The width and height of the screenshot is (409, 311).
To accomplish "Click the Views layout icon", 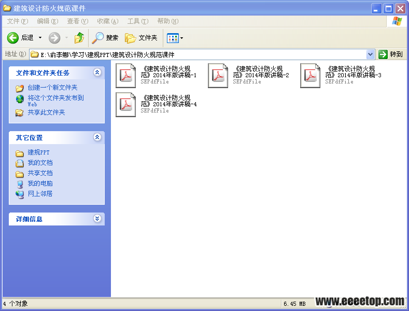I will (x=173, y=38).
